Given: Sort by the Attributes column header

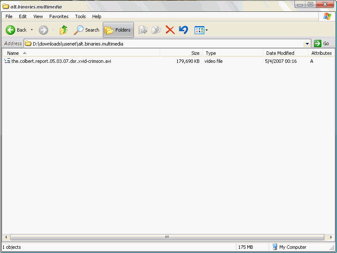Looking at the screenshot, I should [321, 53].
